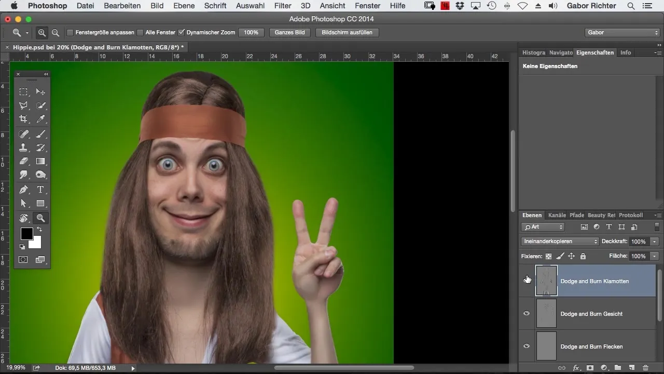Select the Eraser tool
664x374 pixels.
[x=23, y=162]
